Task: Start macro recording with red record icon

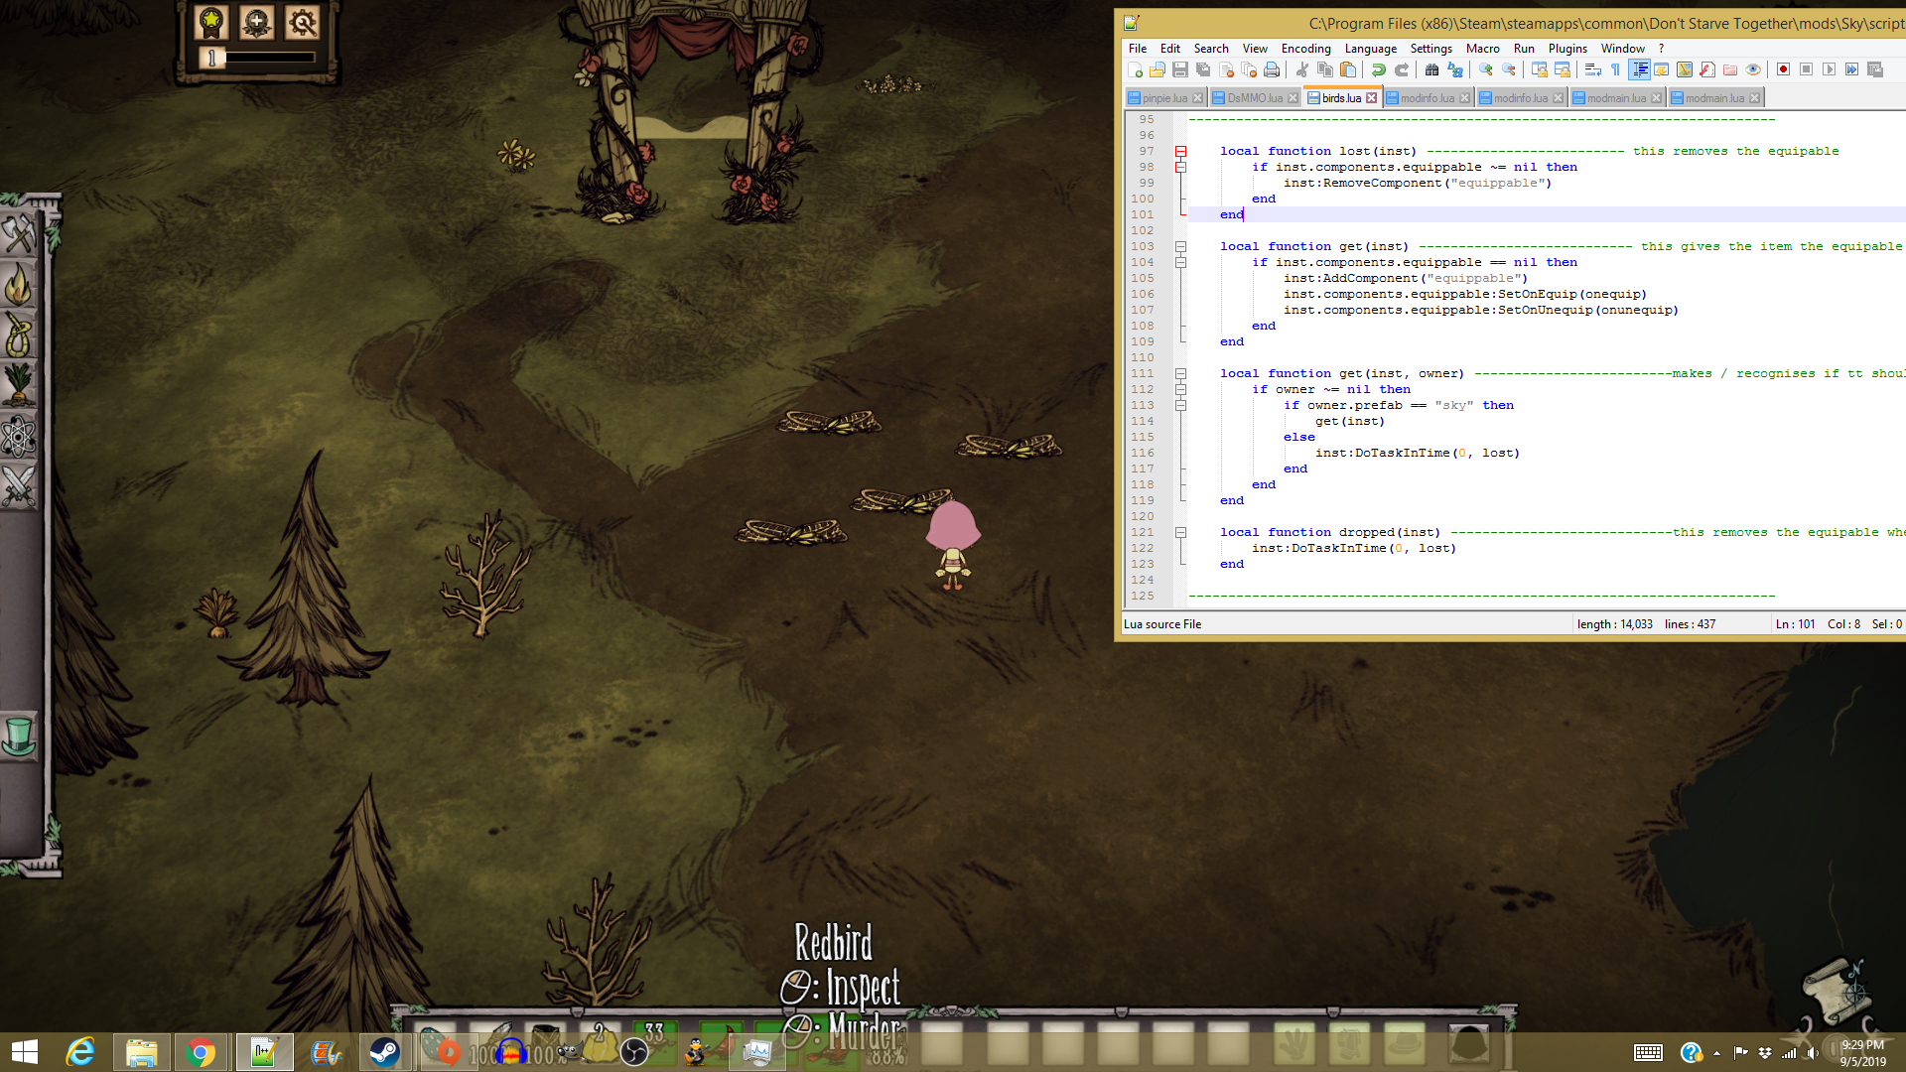Action: 1783,69
